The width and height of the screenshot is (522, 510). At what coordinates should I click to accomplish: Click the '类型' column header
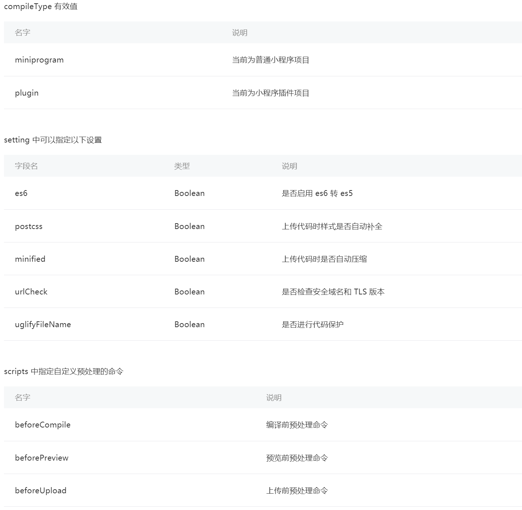coord(182,166)
